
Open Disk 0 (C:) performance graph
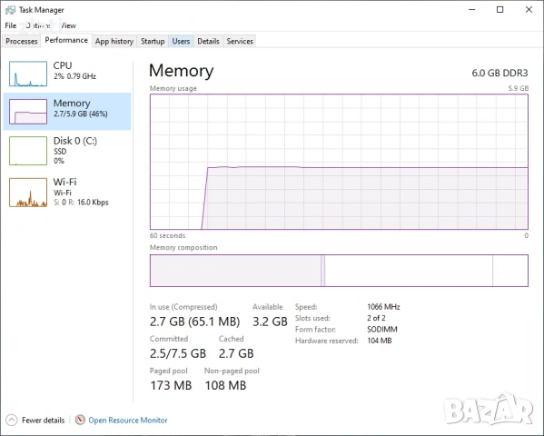coord(28,151)
